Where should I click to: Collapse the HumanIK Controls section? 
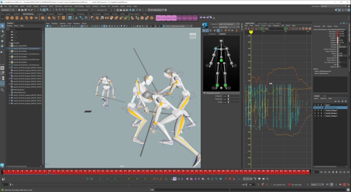point(205,93)
